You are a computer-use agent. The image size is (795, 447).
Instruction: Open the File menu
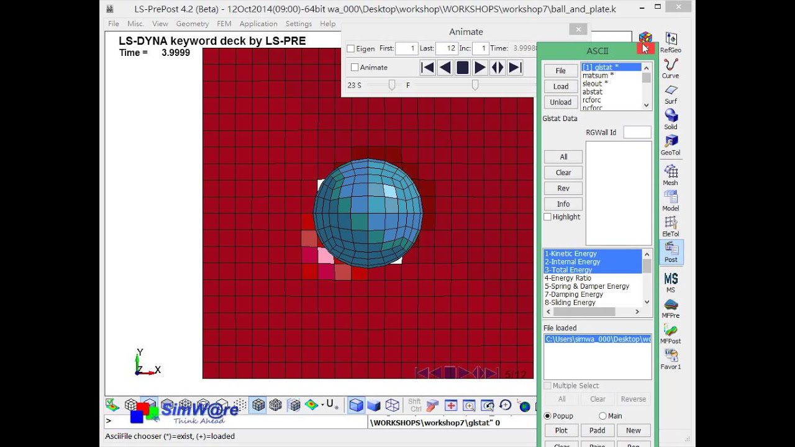tap(114, 24)
